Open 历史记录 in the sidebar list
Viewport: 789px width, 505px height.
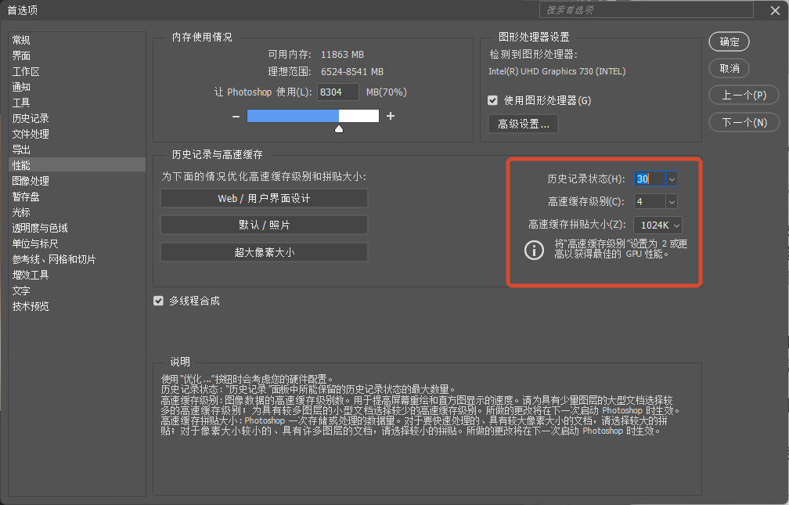click(x=77, y=118)
